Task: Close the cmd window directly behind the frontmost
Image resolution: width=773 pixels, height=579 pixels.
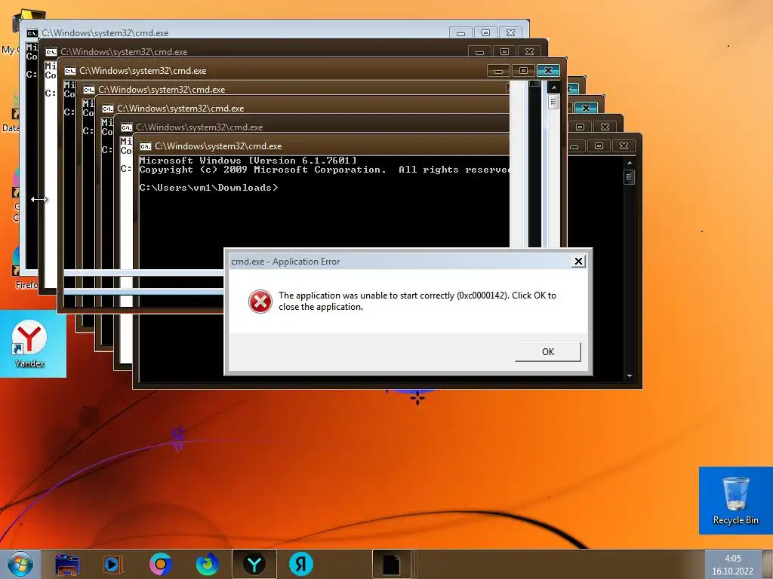Action: (605, 127)
